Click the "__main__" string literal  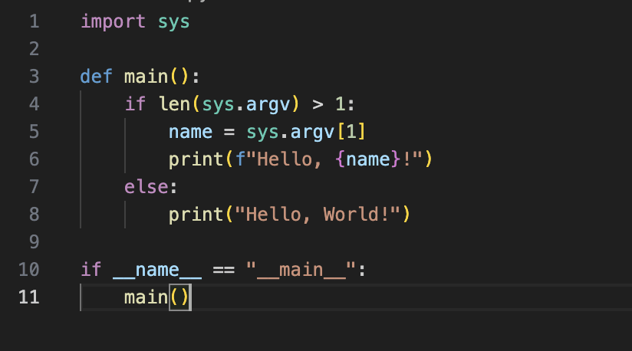301,270
